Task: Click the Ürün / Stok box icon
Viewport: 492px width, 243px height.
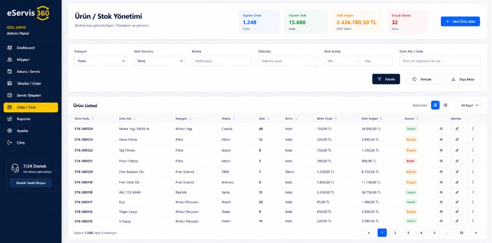Action: click(10, 107)
